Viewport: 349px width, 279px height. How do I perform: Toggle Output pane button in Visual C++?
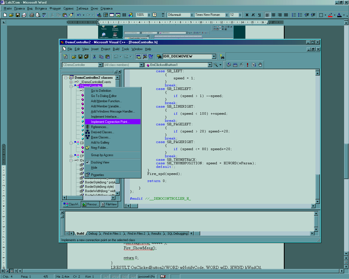click(145, 57)
